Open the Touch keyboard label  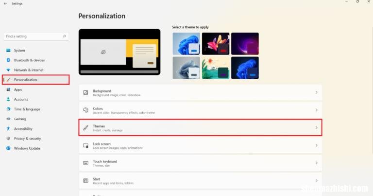tap(105, 161)
